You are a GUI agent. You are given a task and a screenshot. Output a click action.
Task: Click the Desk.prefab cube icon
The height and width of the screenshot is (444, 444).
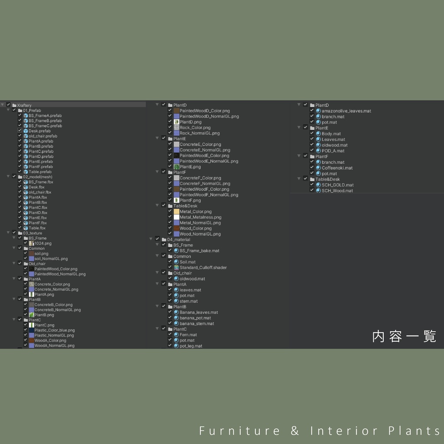(26, 131)
